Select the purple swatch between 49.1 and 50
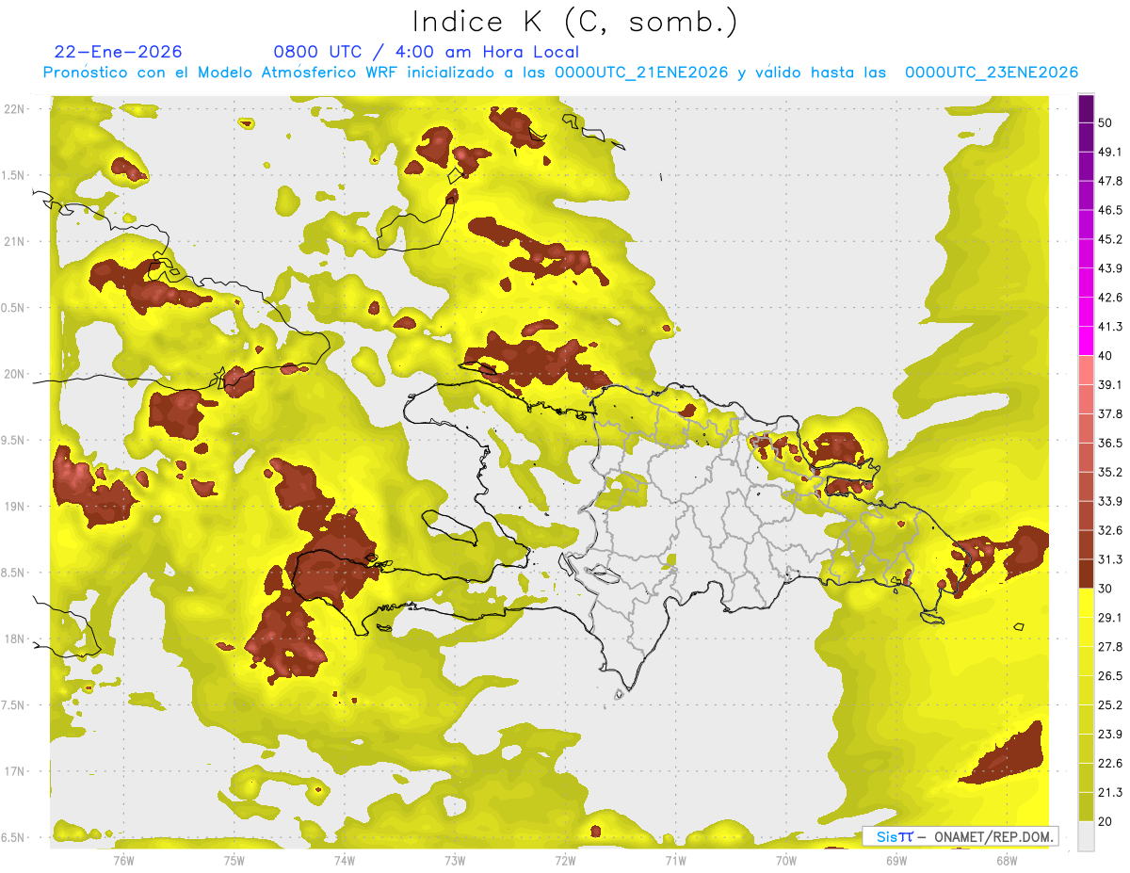This screenshot has height=873, width=1130. [1087, 137]
